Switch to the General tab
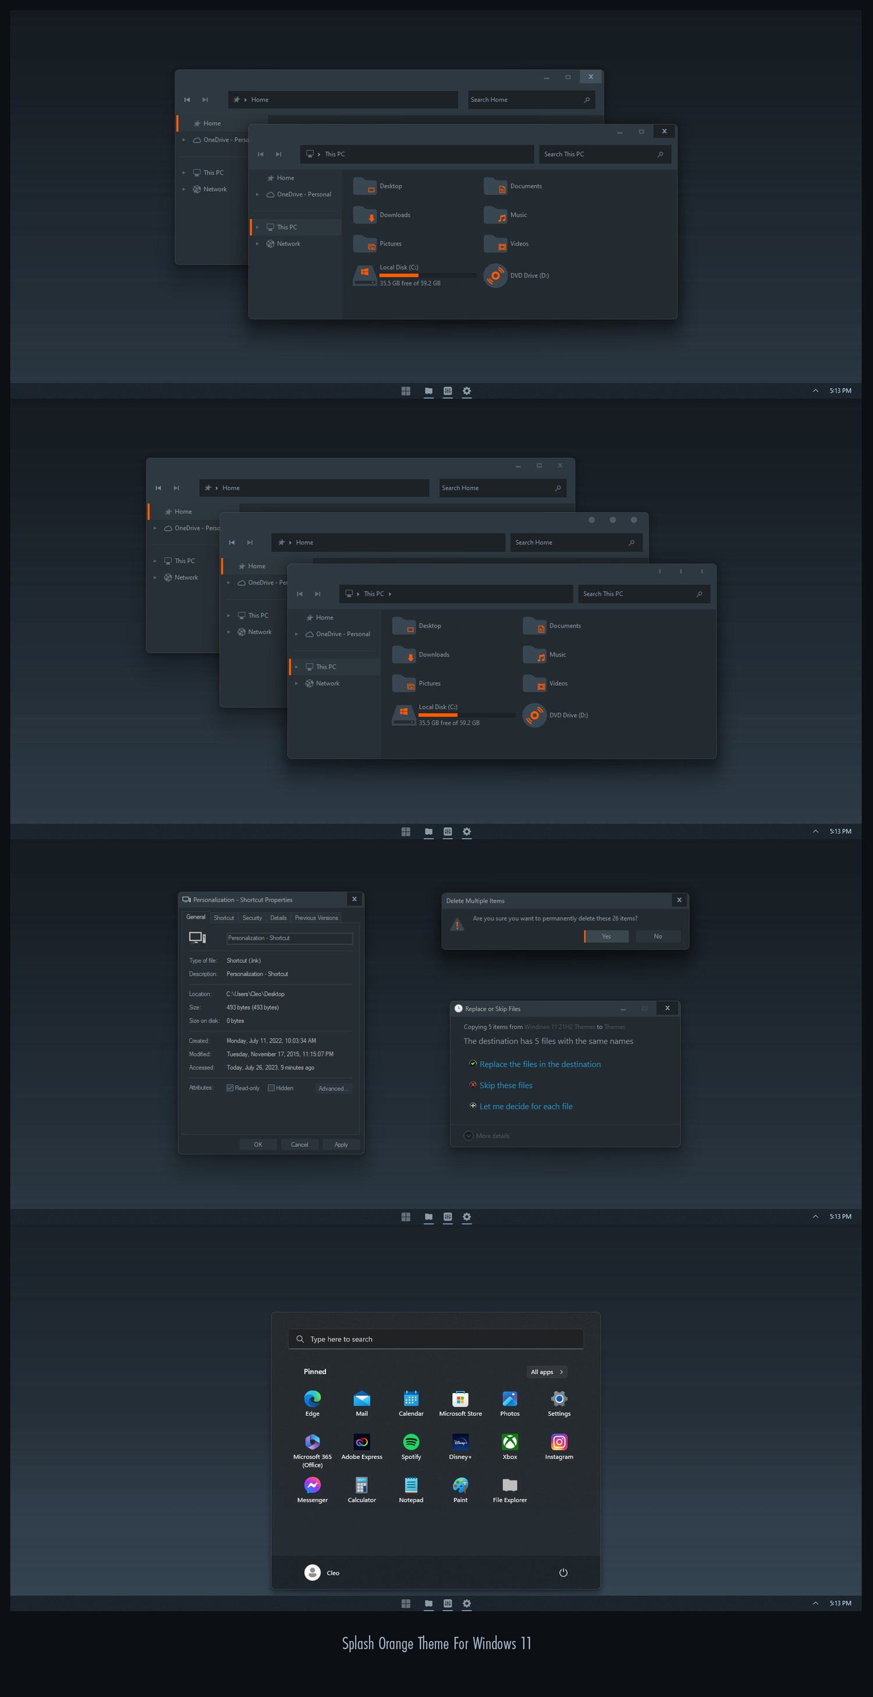873x1697 pixels. click(x=196, y=917)
